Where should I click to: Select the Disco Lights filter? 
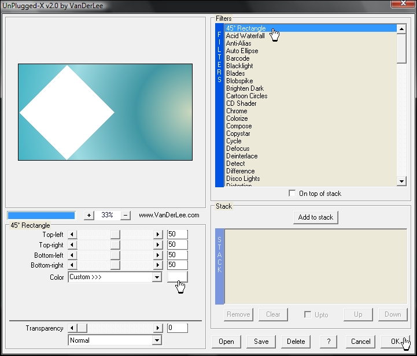tap(311, 179)
